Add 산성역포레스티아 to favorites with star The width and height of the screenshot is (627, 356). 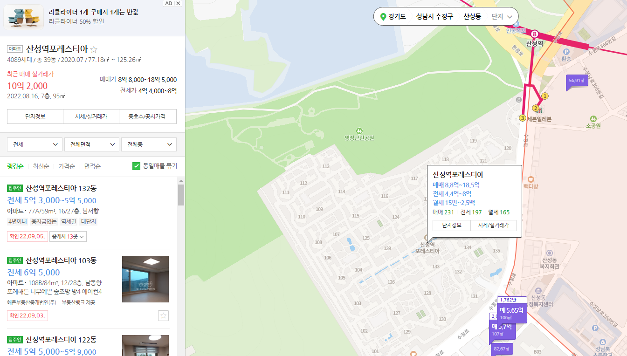(94, 49)
